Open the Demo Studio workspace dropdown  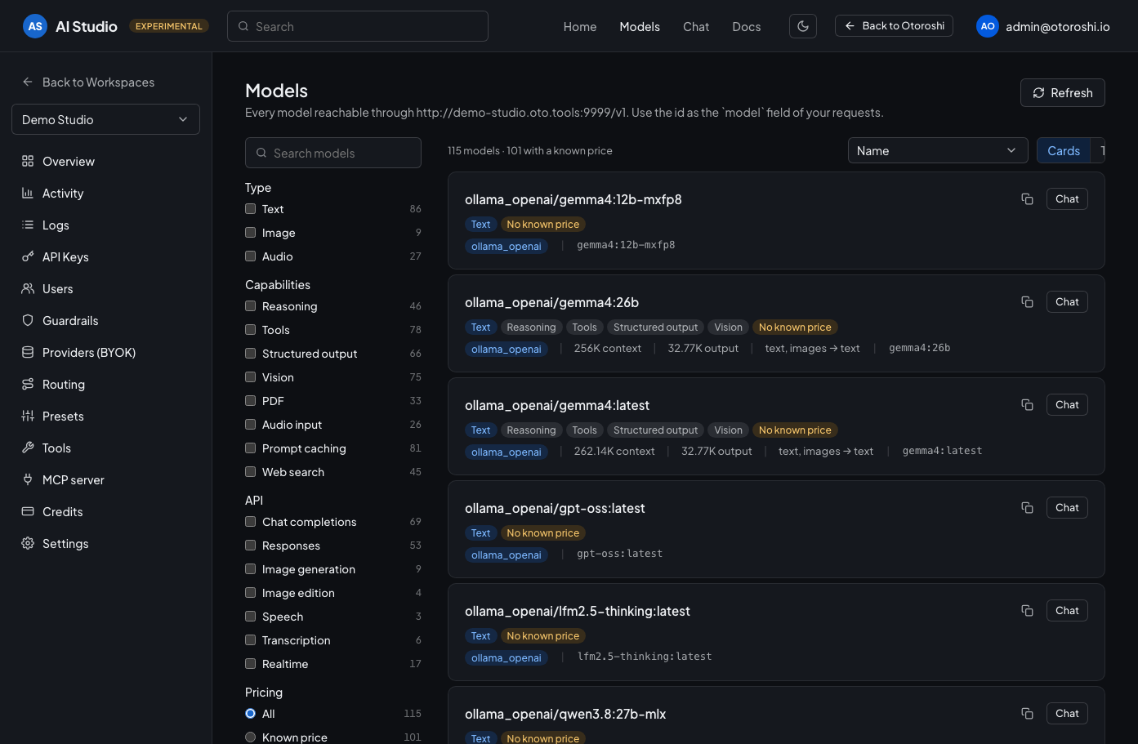point(105,119)
